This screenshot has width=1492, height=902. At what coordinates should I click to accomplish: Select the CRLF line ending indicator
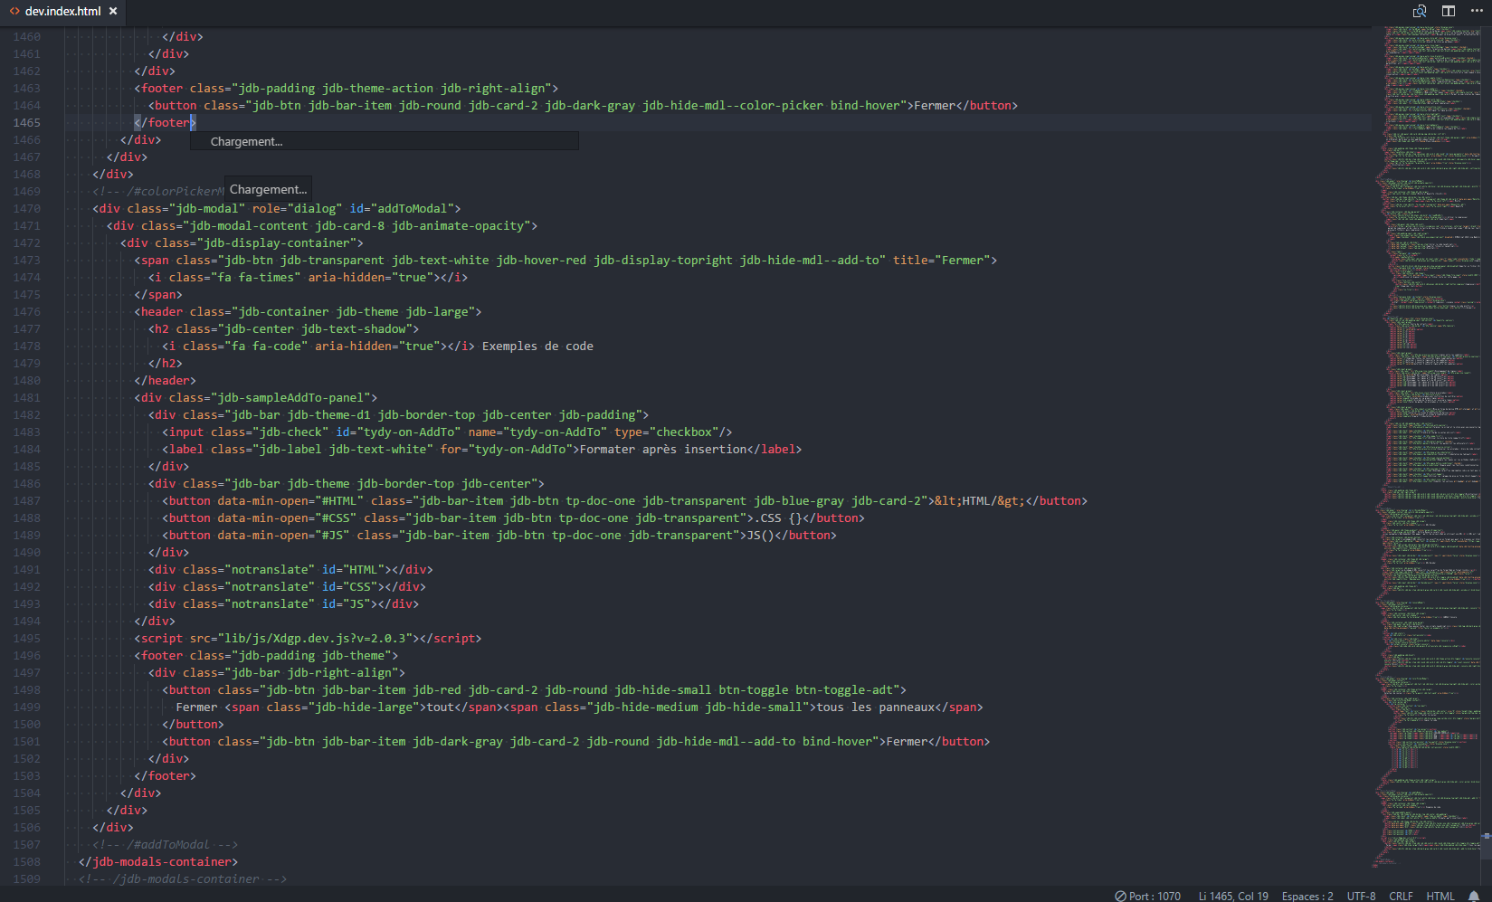pyautogui.click(x=1400, y=896)
